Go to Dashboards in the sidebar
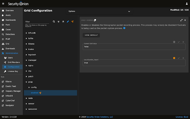 tap(11, 20)
